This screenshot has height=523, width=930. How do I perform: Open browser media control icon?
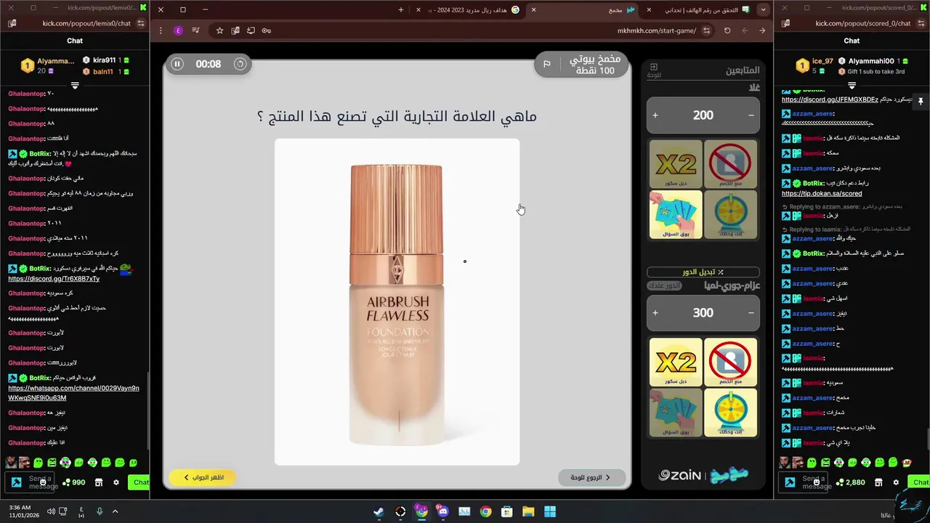[x=195, y=31]
